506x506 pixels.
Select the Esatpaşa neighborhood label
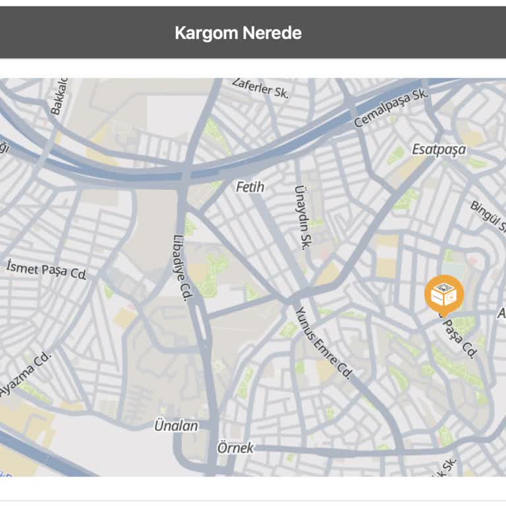pos(439,150)
